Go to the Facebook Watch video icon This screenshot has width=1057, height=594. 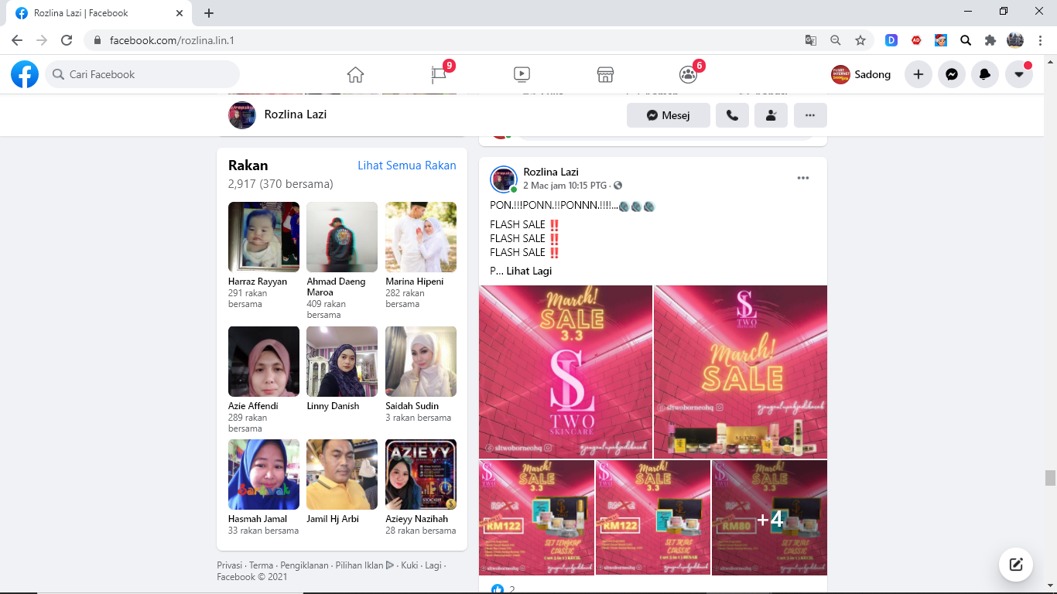(522, 74)
